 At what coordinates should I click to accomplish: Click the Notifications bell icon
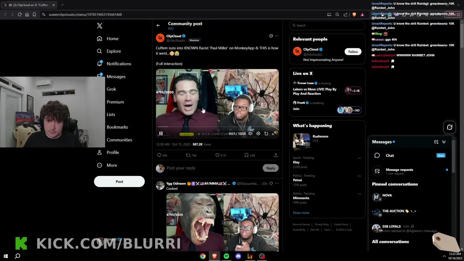click(x=99, y=64)
